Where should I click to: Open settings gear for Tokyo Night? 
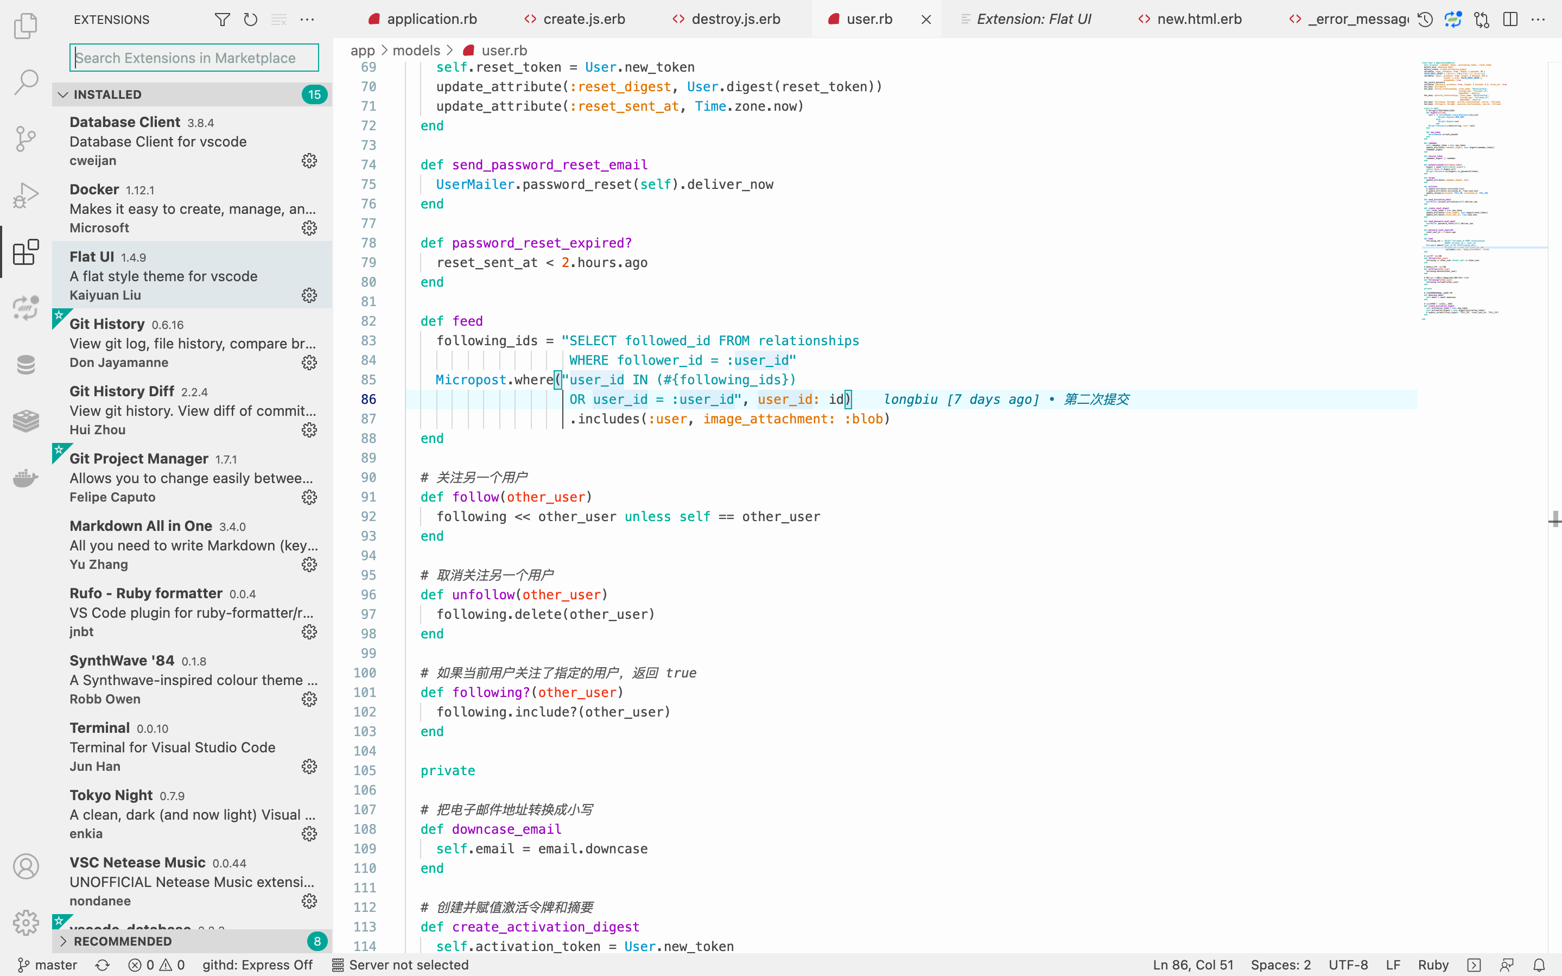309,833
